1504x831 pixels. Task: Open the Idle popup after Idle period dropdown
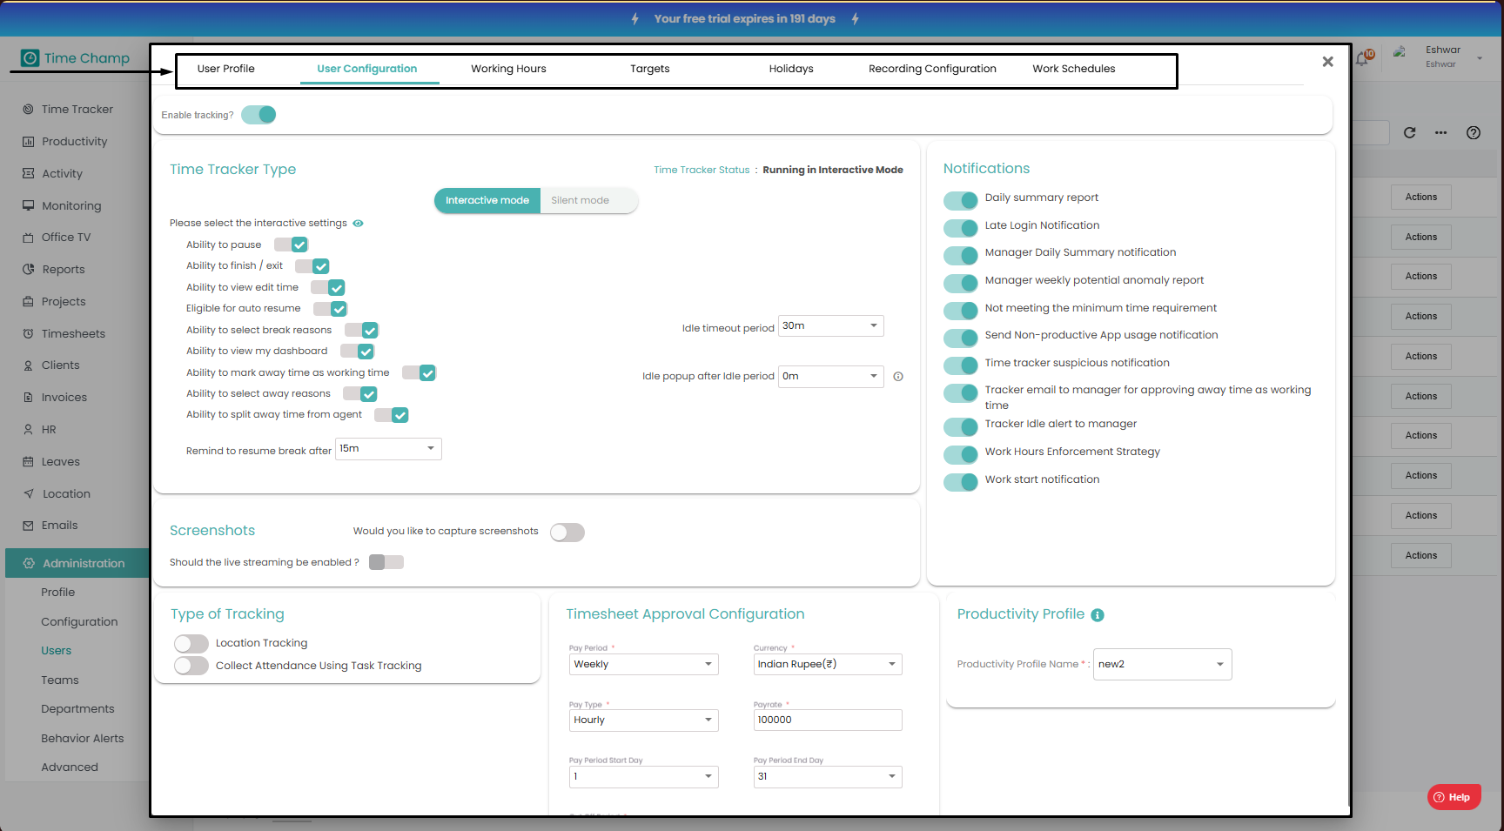point(831,376)
